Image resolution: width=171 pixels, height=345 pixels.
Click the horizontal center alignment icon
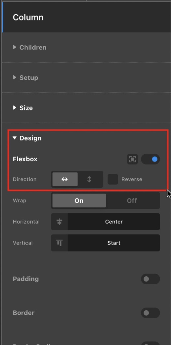pyautogui.click(x=59, y=222)
